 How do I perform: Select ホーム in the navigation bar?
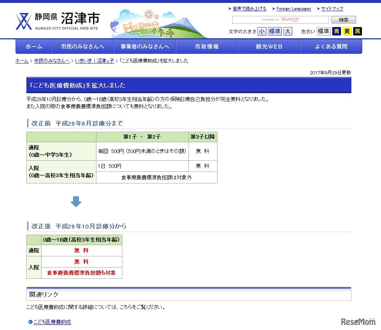pyautogui.click(x=34, y=46)
